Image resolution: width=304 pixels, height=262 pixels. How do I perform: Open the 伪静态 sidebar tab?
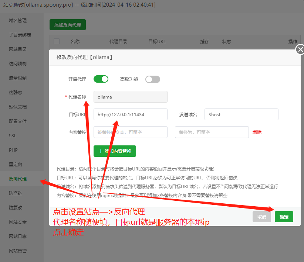[x=16, y=93]
